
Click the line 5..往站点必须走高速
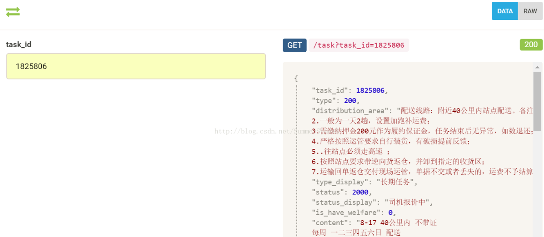[352, 151]
